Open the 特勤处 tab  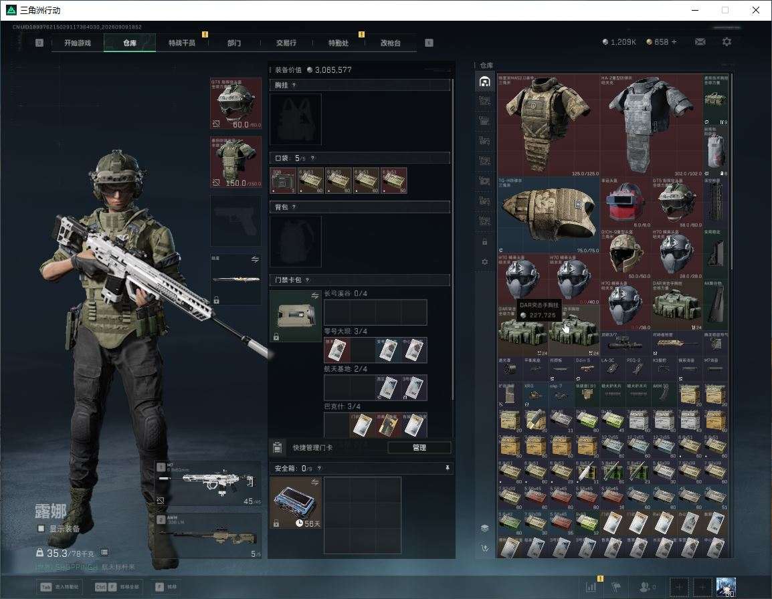pos(339,43)
